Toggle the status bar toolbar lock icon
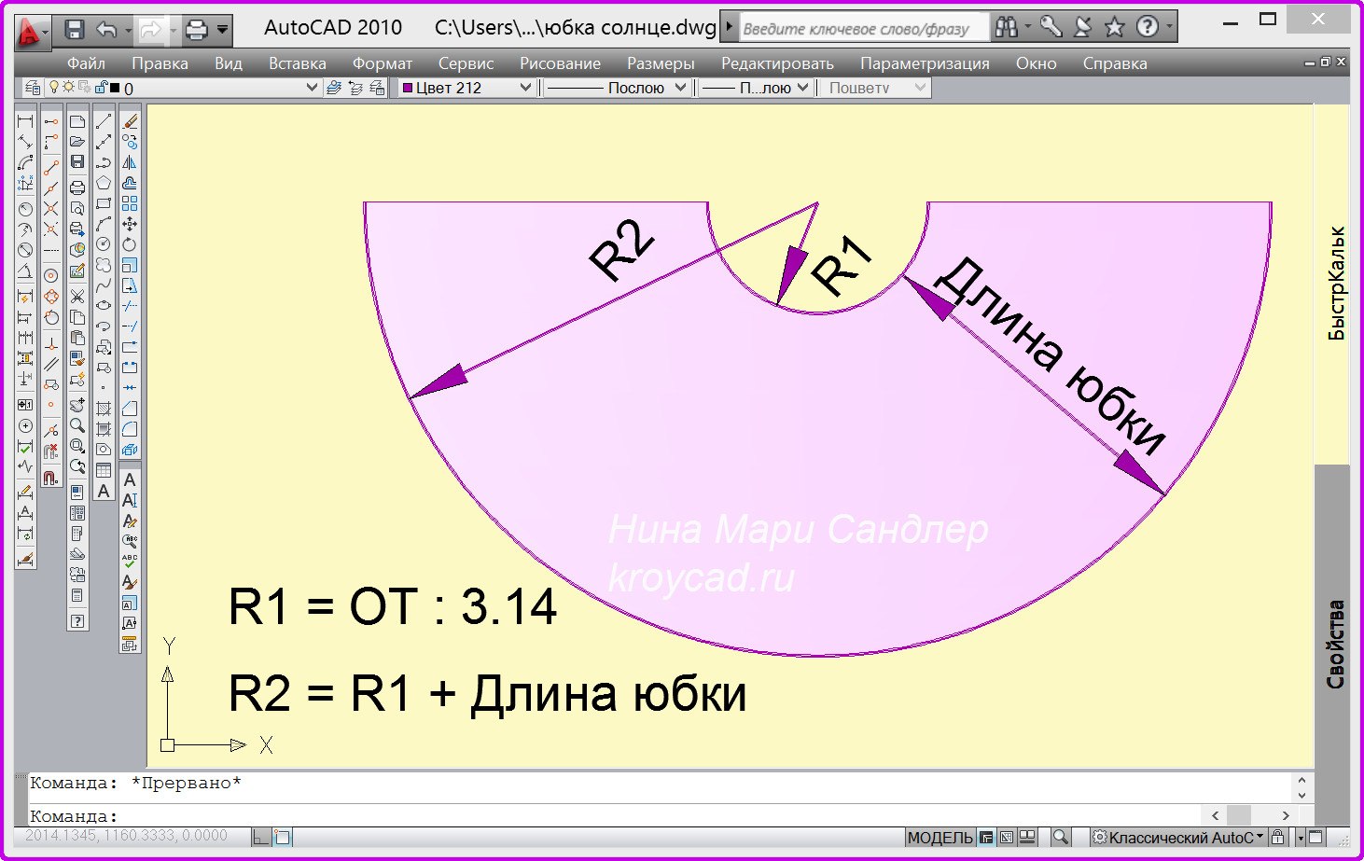1364x861 pixels. point(1278,837)
